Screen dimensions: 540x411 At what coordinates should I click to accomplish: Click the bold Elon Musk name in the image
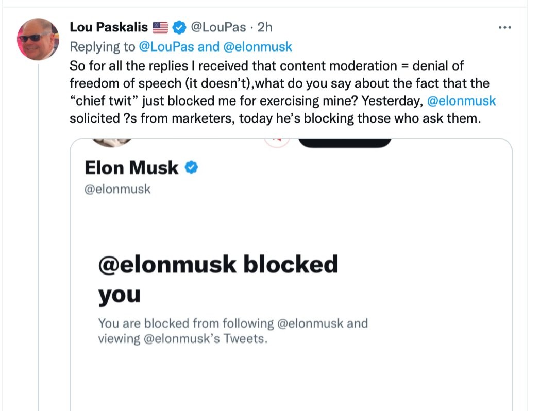(131, 167)
